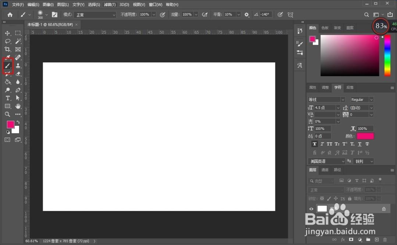This screenshot has height=245, width=397.
Task: Open the 窗口(W) menu
Action: pos(155,4)
